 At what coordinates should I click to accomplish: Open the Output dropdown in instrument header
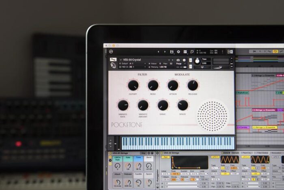(133, 64)
